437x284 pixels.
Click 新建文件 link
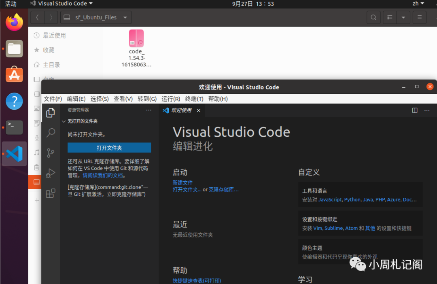coord(182,182)
